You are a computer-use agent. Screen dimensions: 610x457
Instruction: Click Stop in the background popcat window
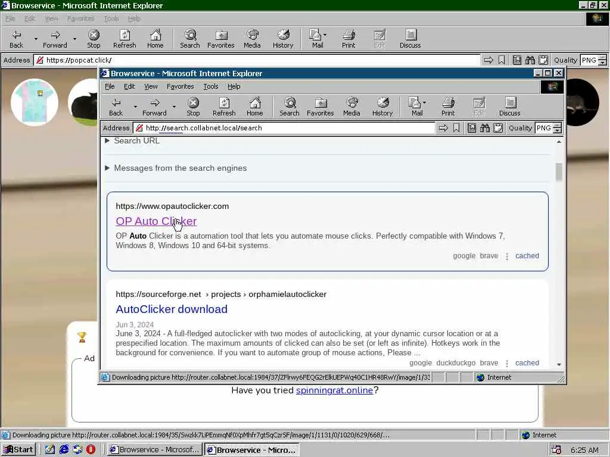click(94, 39)
